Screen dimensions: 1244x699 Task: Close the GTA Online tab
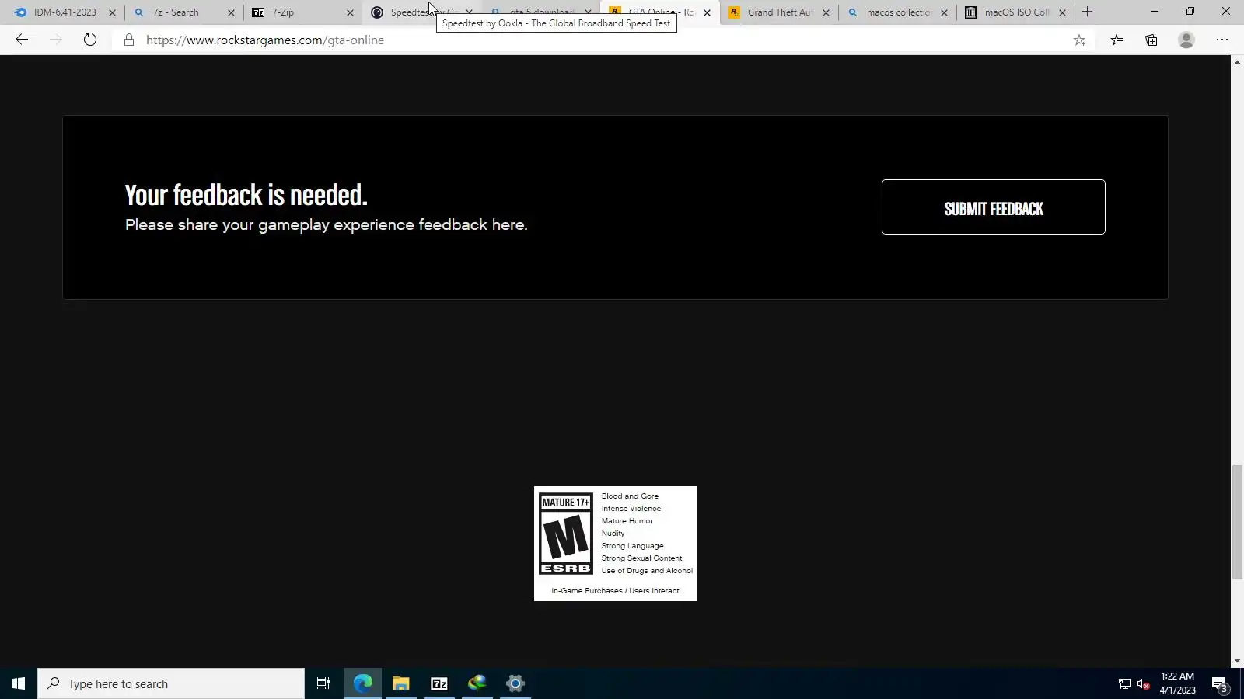point(707,12)
